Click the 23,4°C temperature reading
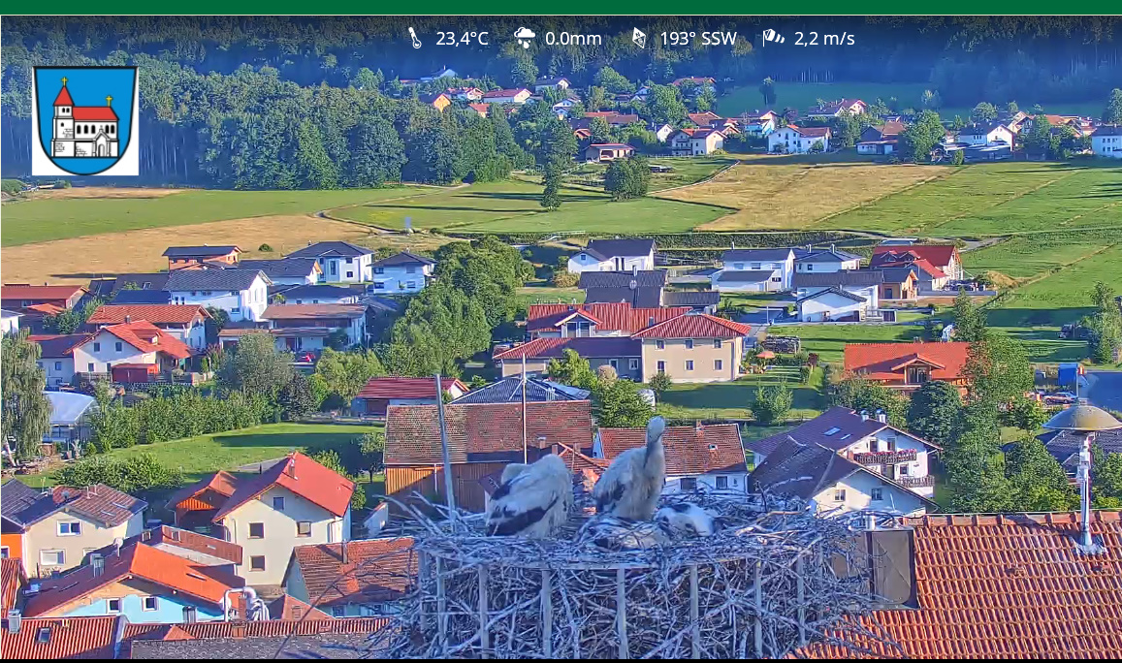Screen dimensions: 1122x663 [x=463, y=39]
